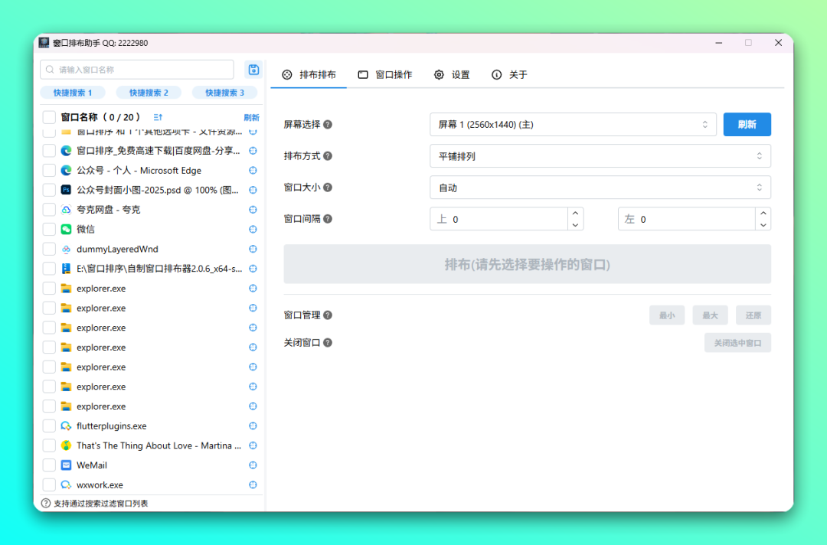The height and width of the screenshot is (545, 827).
Task: Click the locate icon on the dummyLayeredWnd row
Action: pyautogui.click(x=253, y=249)
